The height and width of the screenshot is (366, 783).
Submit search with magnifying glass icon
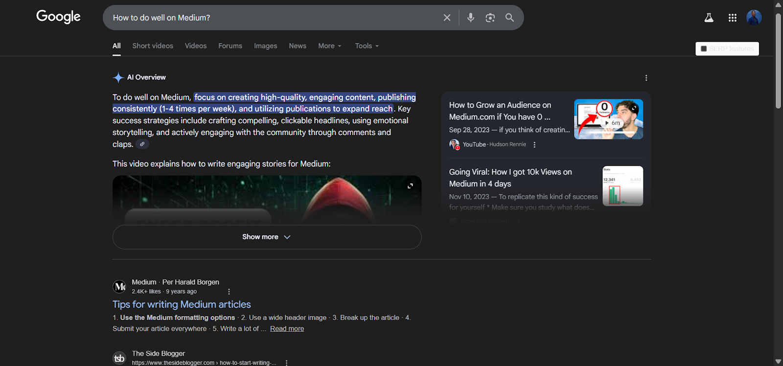pos(509,18)
